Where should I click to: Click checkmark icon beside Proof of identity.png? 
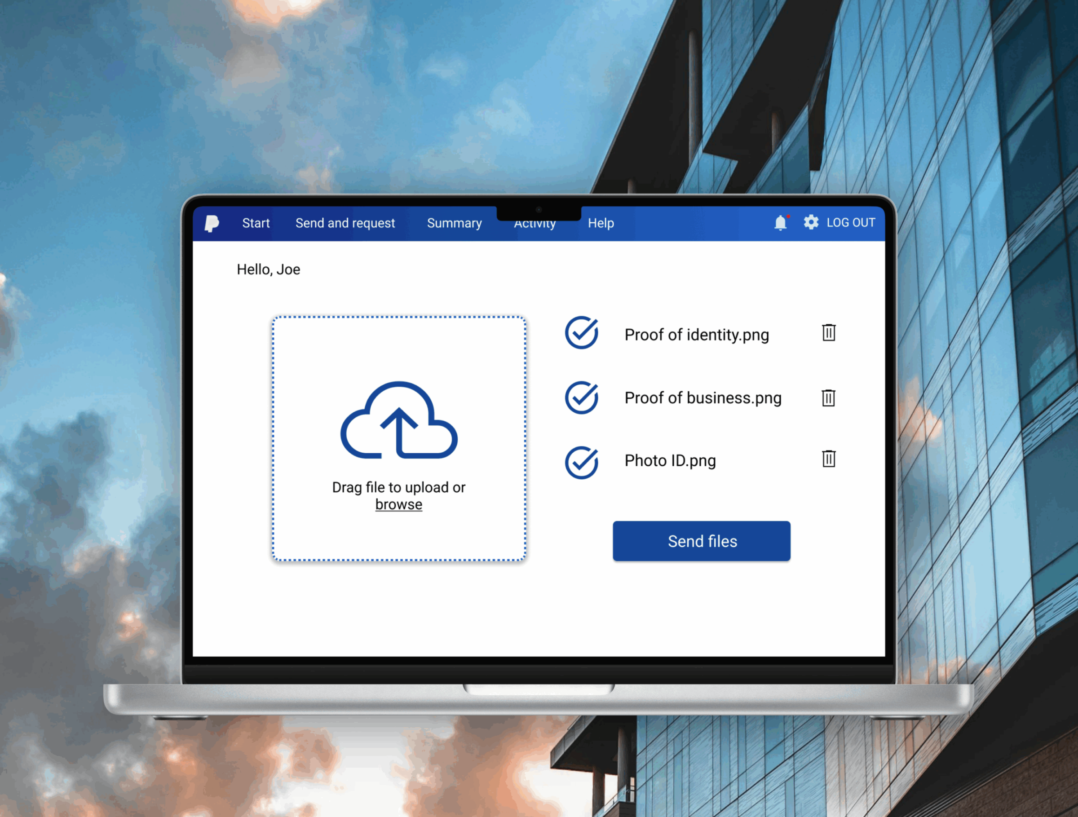point(582,333)
